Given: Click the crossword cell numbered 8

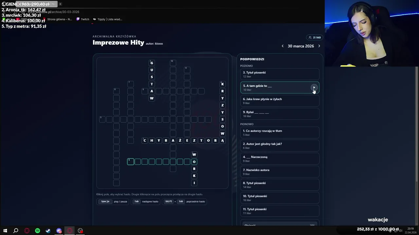Looking at the screenshot, I should (116, 91).
